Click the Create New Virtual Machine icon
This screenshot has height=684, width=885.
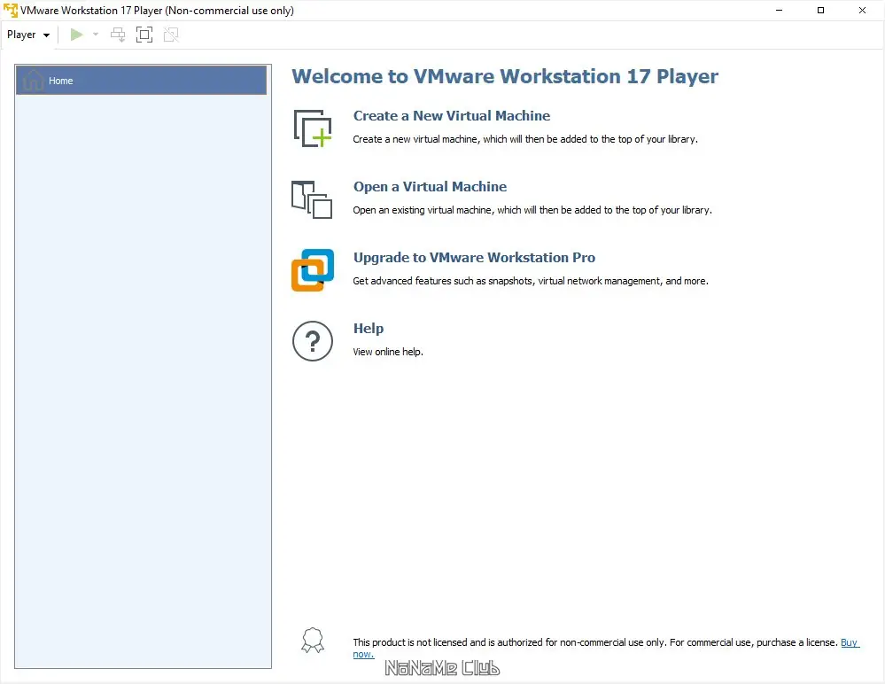click(x=313, y=128)
